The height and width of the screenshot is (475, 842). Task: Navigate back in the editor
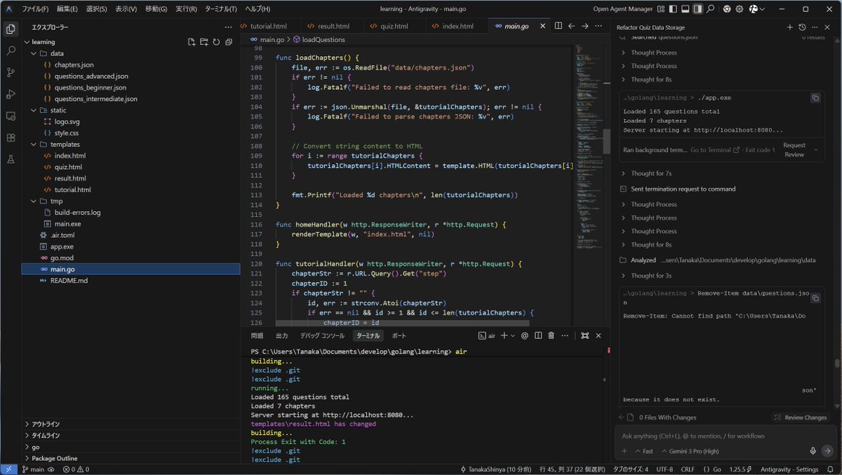(x=572, y=26)
